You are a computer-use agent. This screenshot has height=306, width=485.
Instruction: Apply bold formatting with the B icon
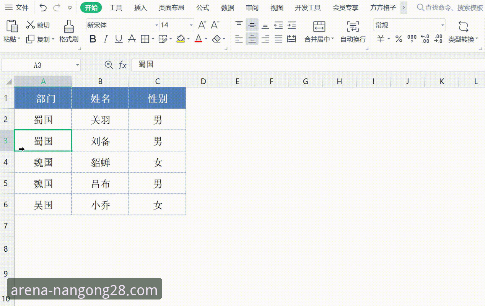[x=93, y=39]
